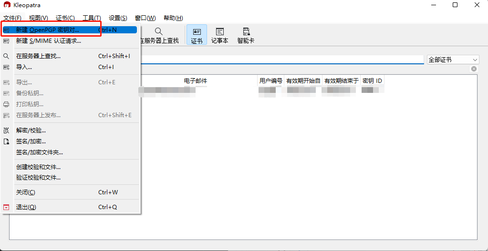Click the disabled 导出... entry
The image size is (488, 251).
pos(70,82)
